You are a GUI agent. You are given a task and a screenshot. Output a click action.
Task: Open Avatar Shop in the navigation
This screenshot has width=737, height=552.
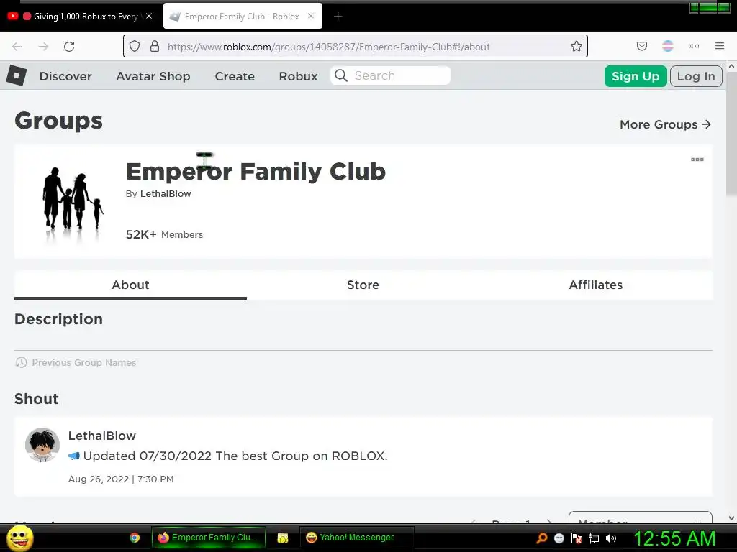(153, 76)
